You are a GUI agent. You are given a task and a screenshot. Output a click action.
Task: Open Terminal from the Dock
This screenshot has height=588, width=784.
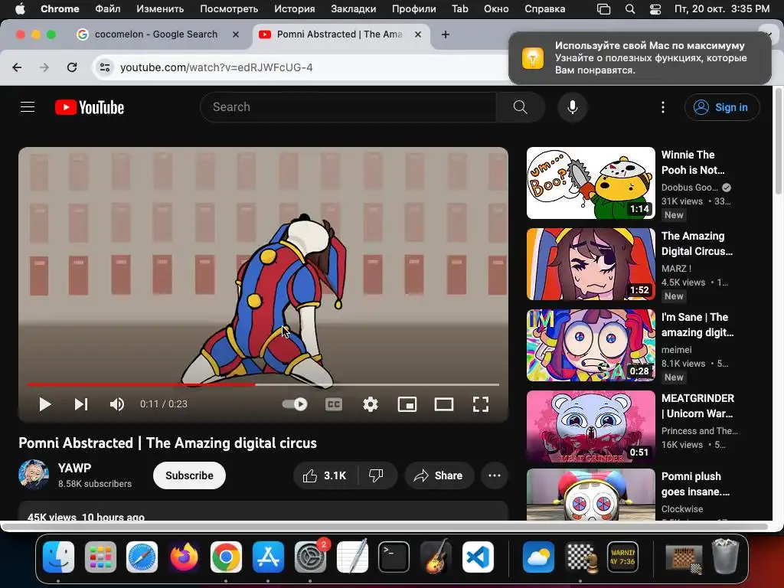394,557
